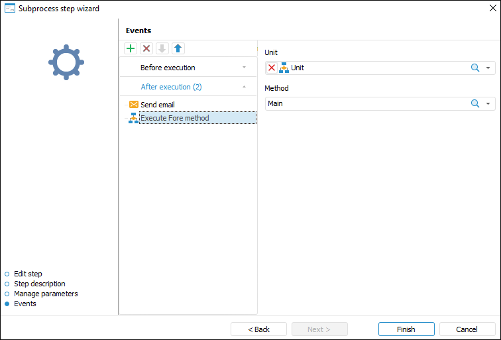Click the Send email envelope icon

point(134,105)
